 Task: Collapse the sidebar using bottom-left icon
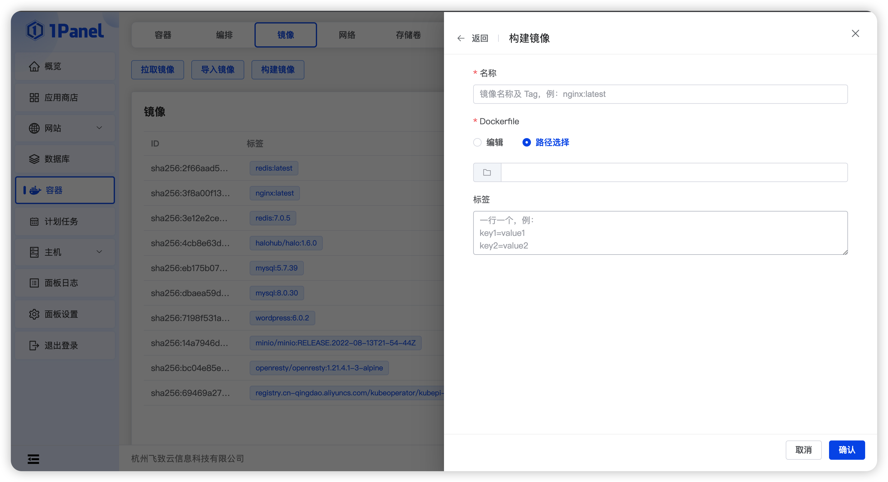(33, 459)
